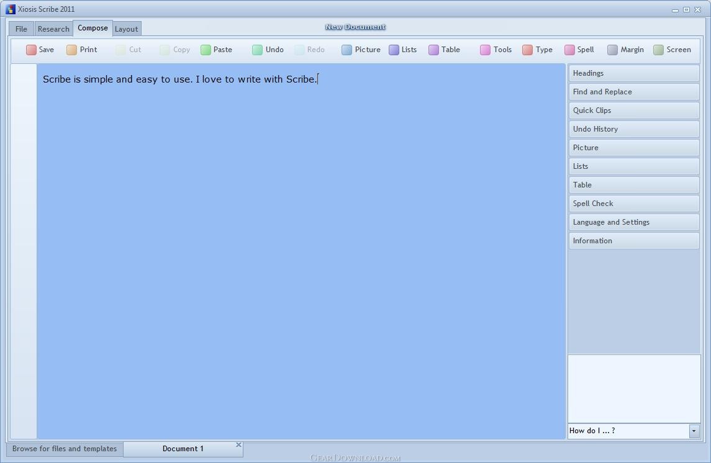Click Browse for files and templates
The width and height of the screenshot is (711, 463).
(x=65, y=449)
